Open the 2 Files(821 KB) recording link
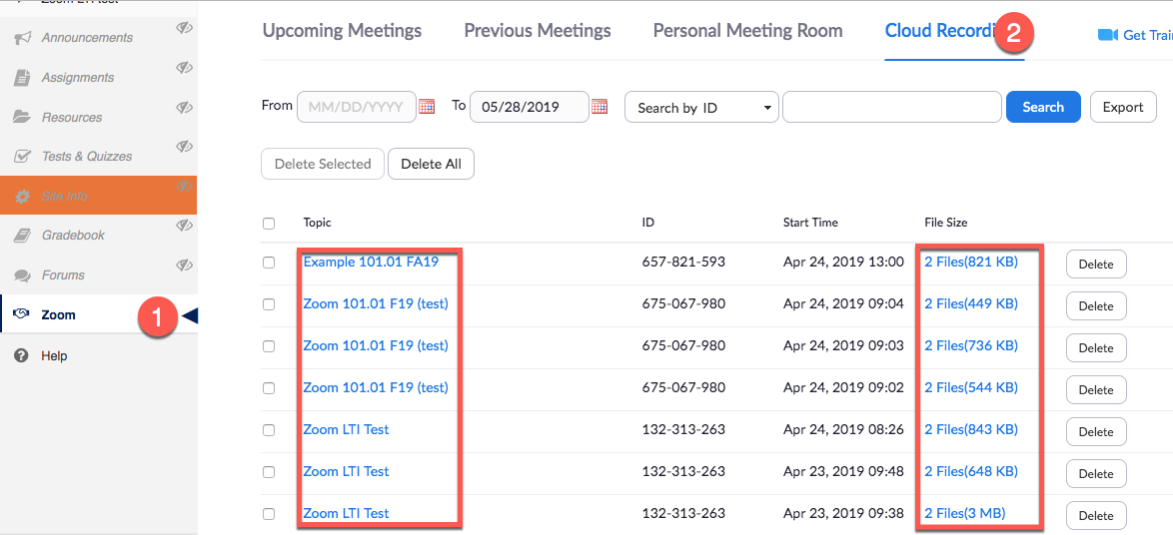The width and height of the screenshot is (1173, 535). point(970,263)
